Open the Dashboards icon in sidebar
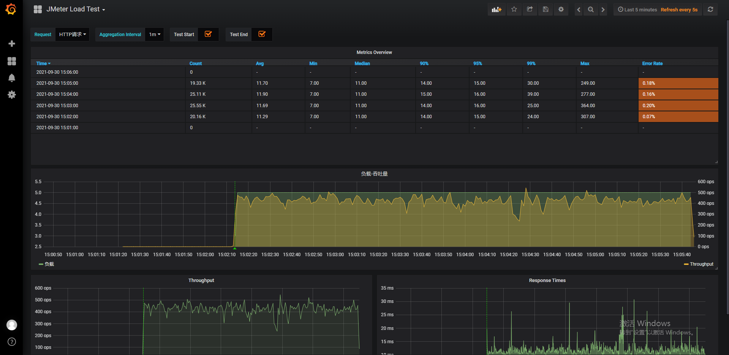The height and width of the screenshot is (355, 729). click(x=12, y=61)
